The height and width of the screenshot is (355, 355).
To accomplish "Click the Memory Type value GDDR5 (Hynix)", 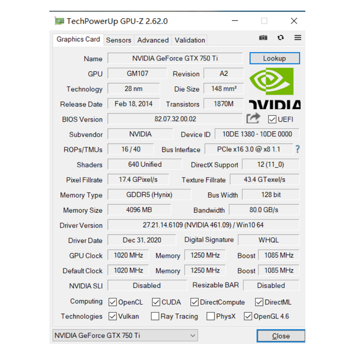I will click(149, 195).
